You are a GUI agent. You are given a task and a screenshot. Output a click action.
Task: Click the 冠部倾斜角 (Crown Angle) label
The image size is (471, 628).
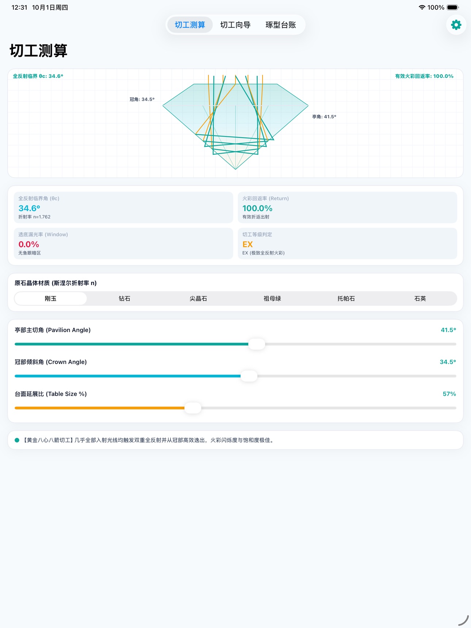[51, 362]
